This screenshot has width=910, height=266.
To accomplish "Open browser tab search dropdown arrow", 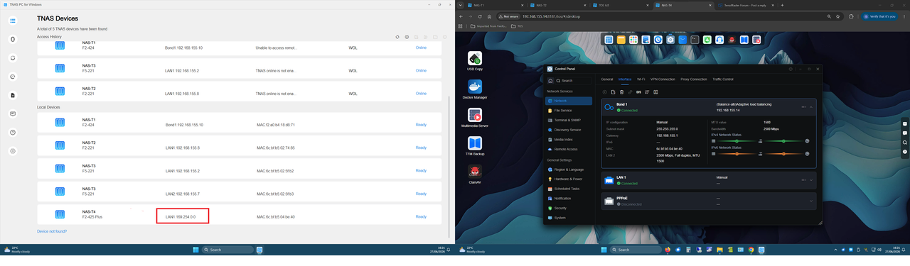I will [461, 5].
